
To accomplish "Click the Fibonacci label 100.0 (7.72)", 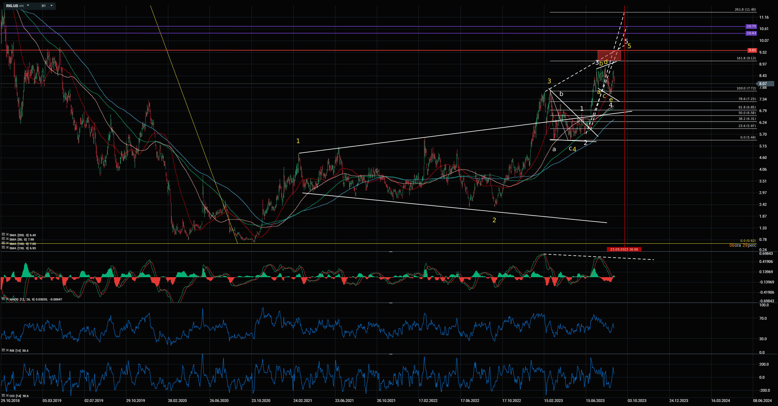I will [746, 88].
